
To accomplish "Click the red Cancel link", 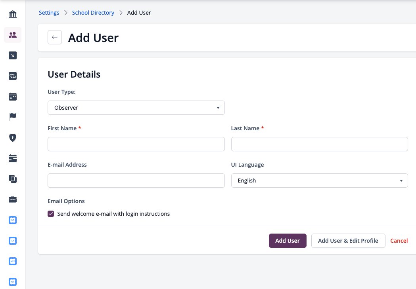I will tap(399, 241).
